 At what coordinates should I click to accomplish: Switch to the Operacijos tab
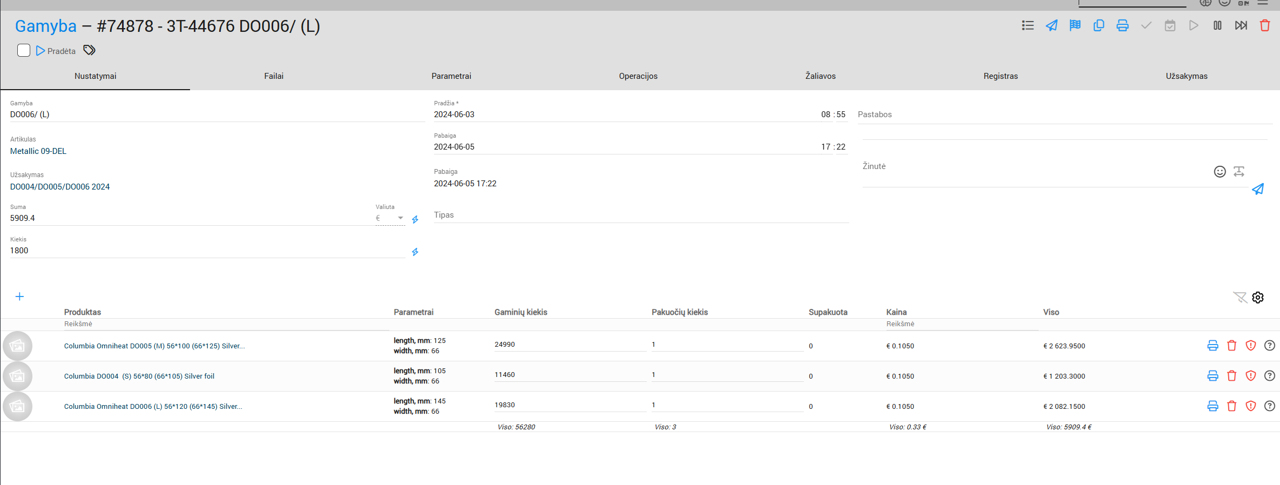[638, 76]
